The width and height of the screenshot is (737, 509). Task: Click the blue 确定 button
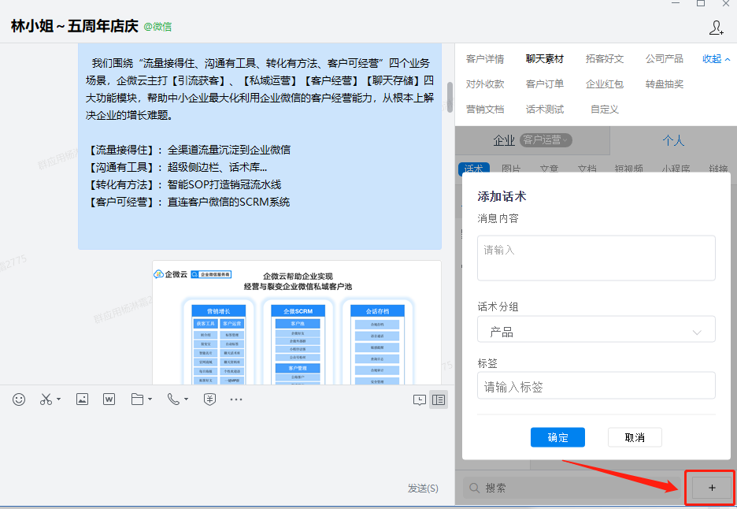(x=557, y=437)
